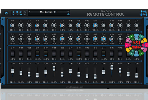The width and height of the screenshot is (148, 100).
Task: Click the C 20 knob
Action: 37,39
